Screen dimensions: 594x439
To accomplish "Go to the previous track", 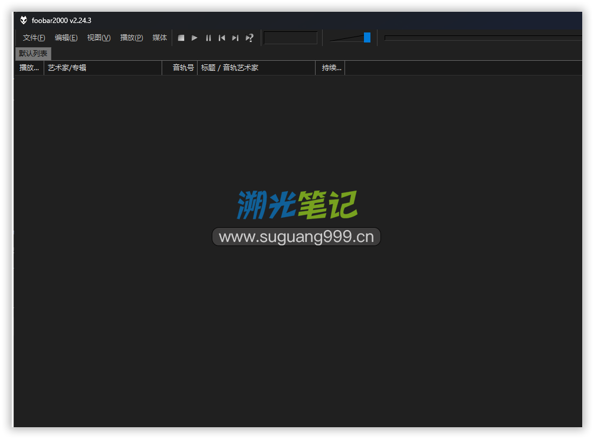I will tap(222, 38).
